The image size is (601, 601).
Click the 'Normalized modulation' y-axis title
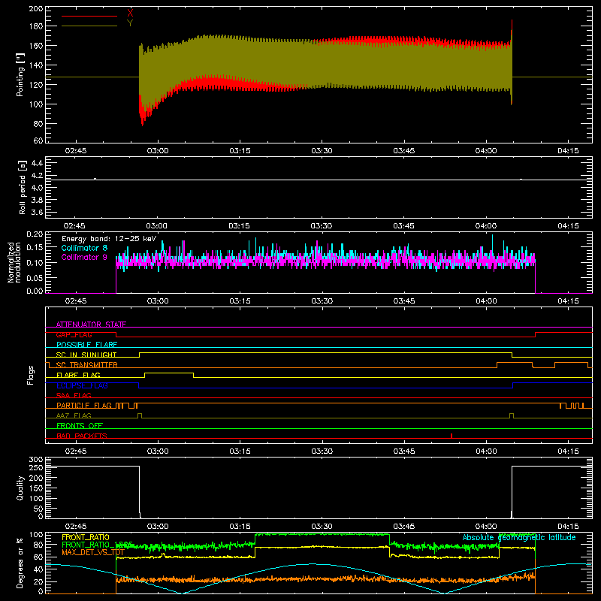point(14,262)
